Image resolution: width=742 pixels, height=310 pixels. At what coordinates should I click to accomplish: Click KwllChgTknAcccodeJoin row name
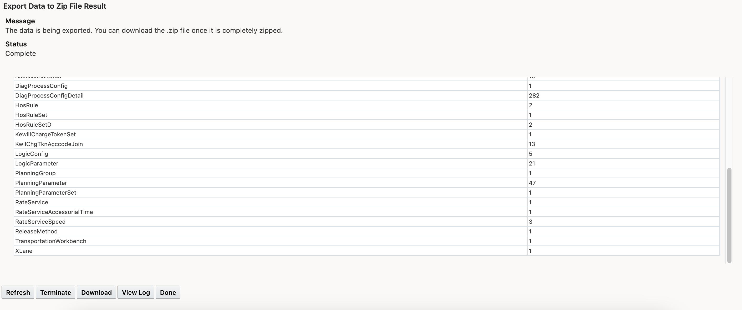point(49,144)
